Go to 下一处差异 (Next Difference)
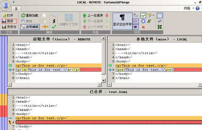The width and height of the screenshot is (202, 130). (93, 21)
